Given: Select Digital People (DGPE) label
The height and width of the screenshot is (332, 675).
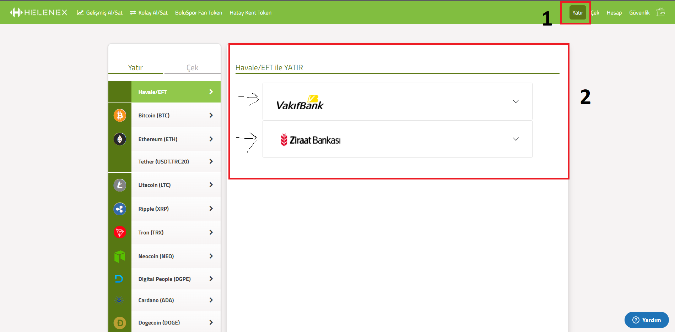Looking at the screenshot, I should [164, 279].
